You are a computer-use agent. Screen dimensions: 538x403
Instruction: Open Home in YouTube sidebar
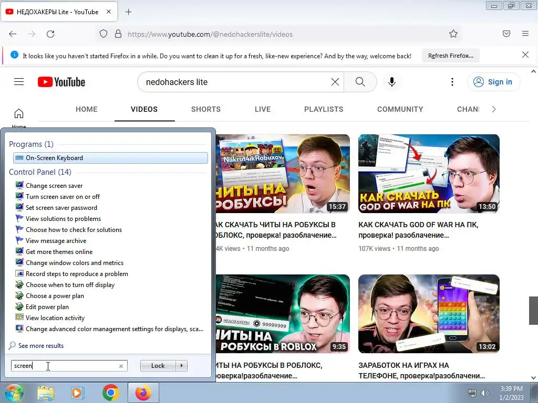(x=19, y=118)
